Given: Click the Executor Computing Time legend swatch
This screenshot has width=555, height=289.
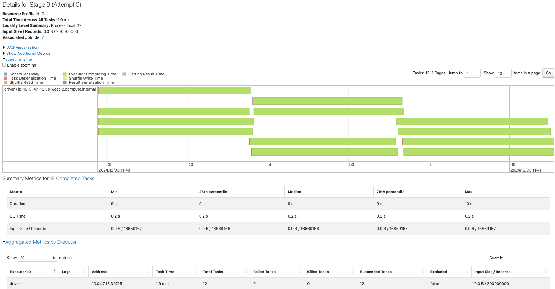Looking at the screenshot, I should click(x=65, y=74).
